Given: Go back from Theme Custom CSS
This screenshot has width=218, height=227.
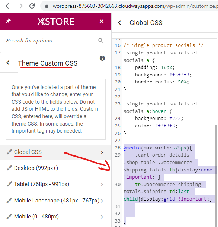Looking at the screenshot, I should click(8, 63).
